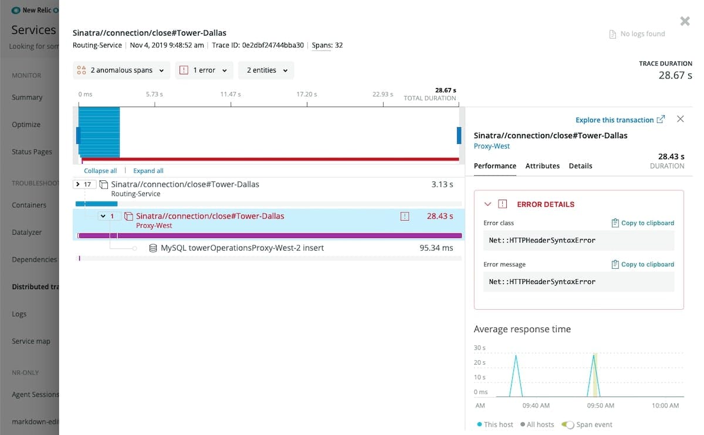Open Summary in the sidebar
Viewport: 704px width, 435px height.
[x=27, y=97]
